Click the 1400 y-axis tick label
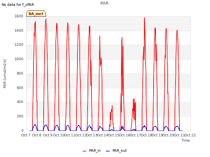210x157 pixels. [19, 30]
